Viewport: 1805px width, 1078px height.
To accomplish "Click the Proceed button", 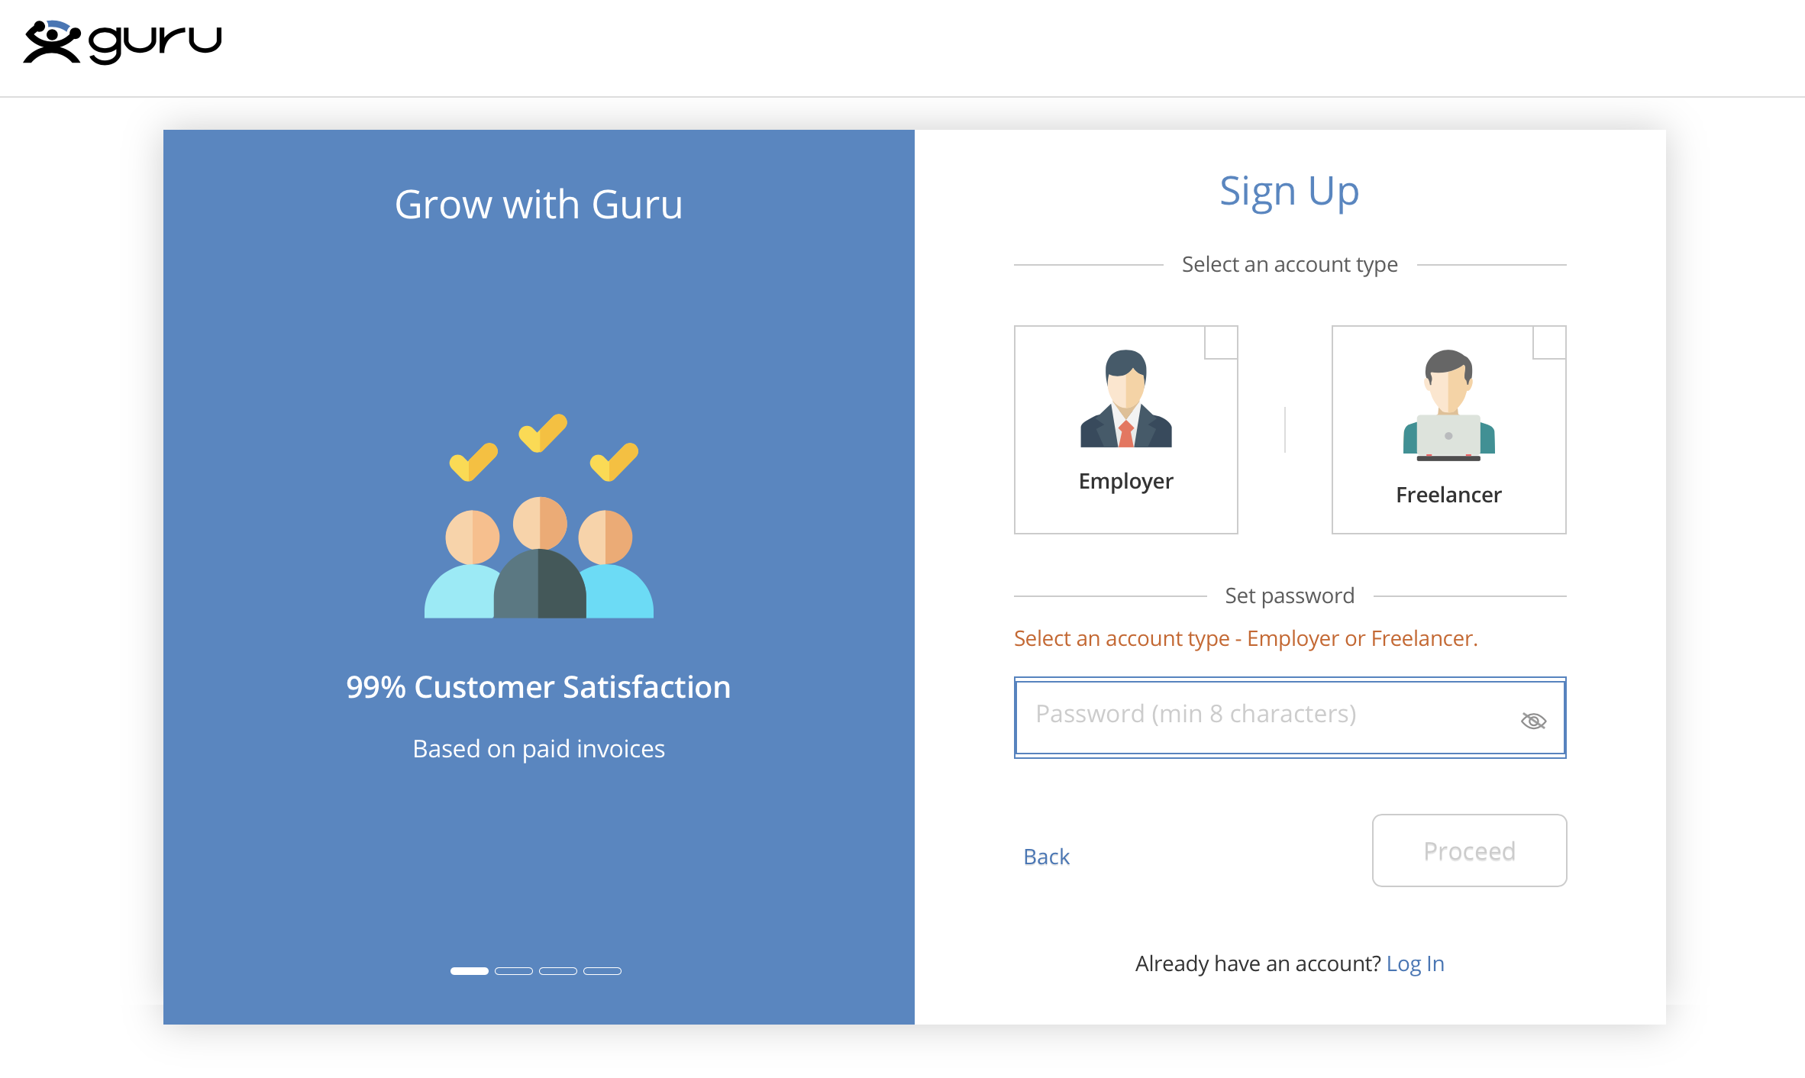I will (x=1469, y=850).
